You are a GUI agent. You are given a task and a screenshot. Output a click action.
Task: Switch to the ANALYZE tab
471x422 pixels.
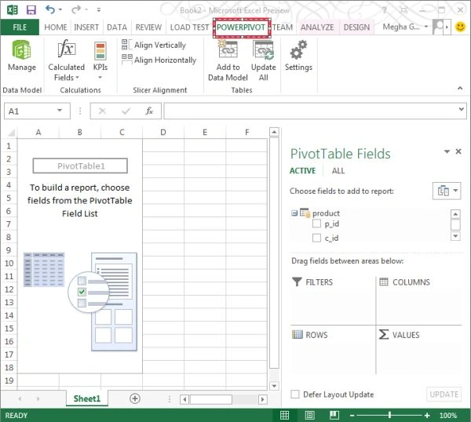[317, 27]
